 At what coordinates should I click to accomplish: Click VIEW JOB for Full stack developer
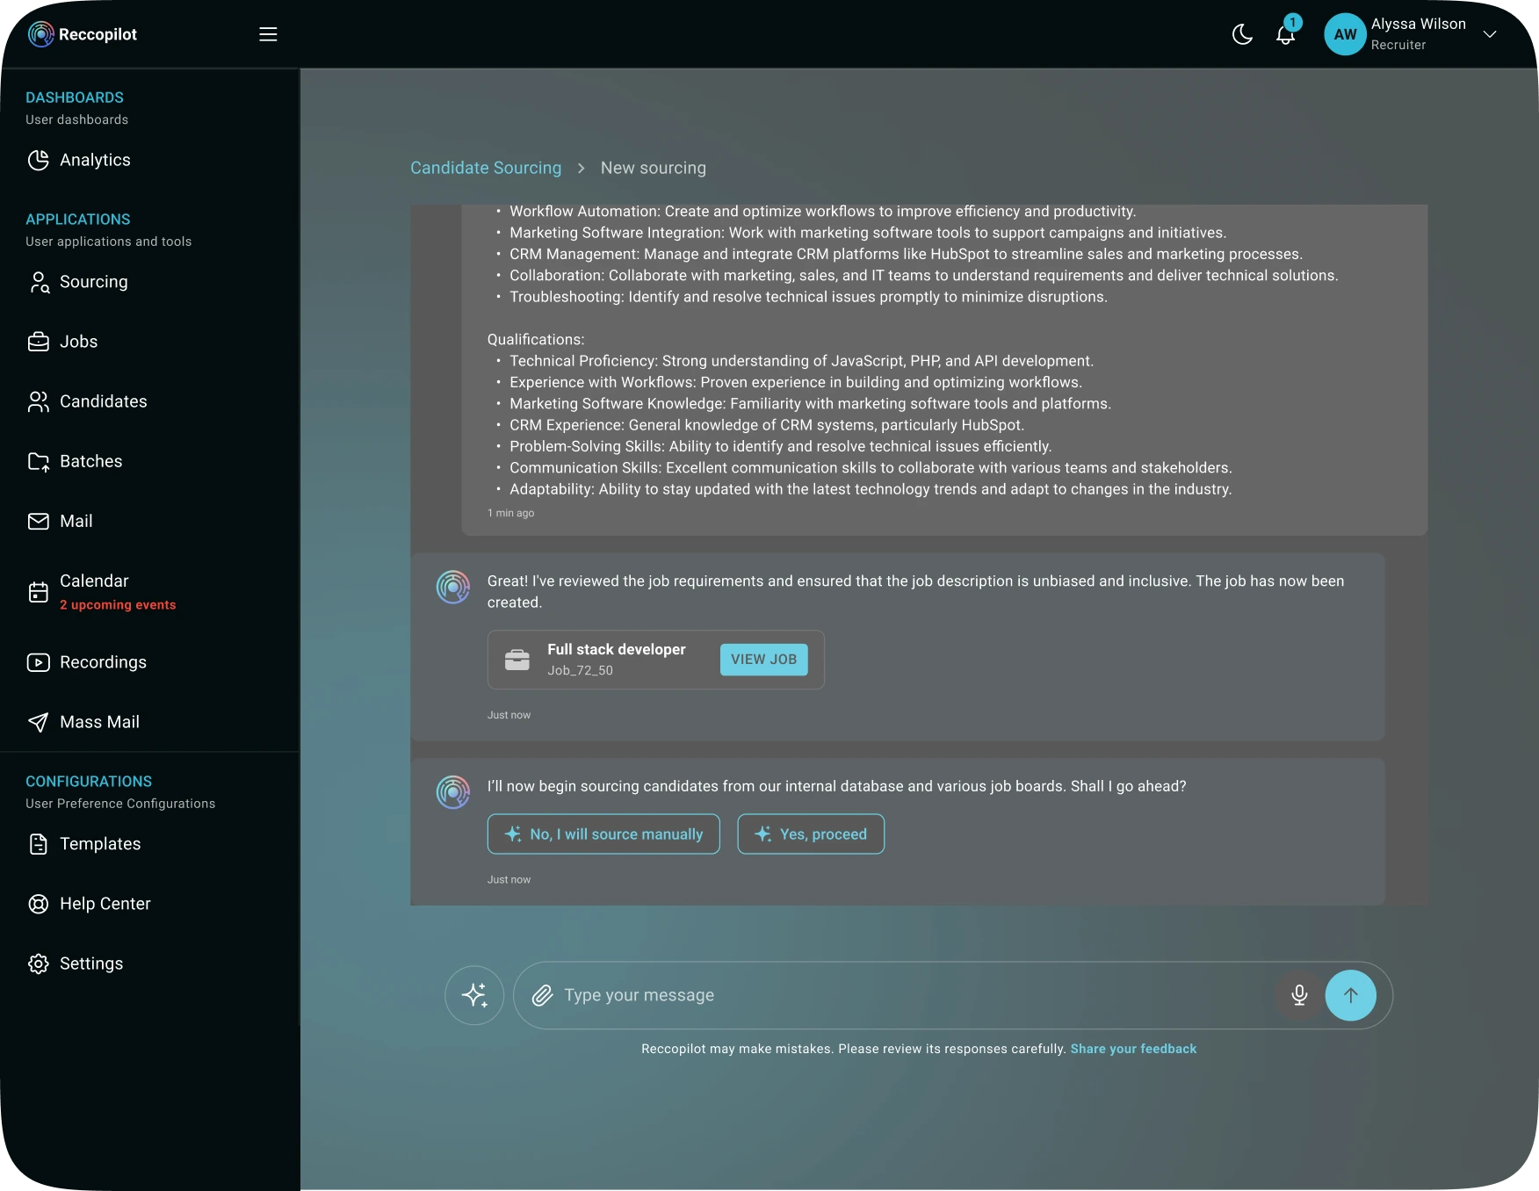pos(763,660)
